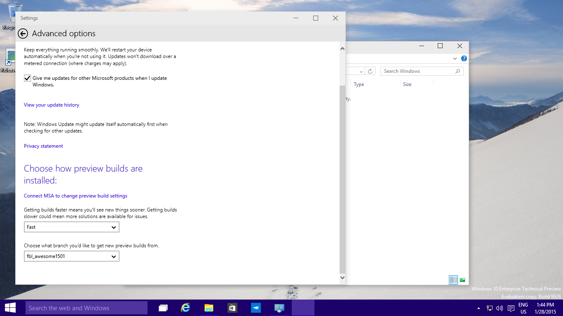This screenshot has width=563, height=316.
Task: Click the Choose how preview builds are installed heading
Action: click(83, 174)
